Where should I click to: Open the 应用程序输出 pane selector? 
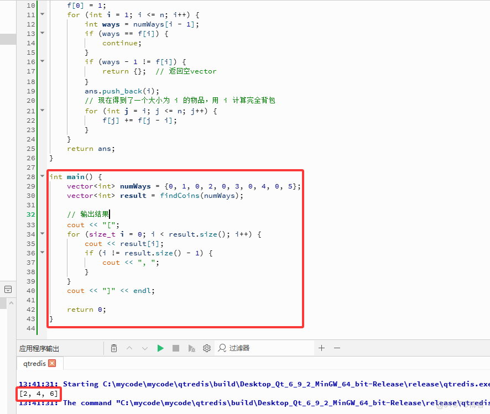tap(39, 348)
